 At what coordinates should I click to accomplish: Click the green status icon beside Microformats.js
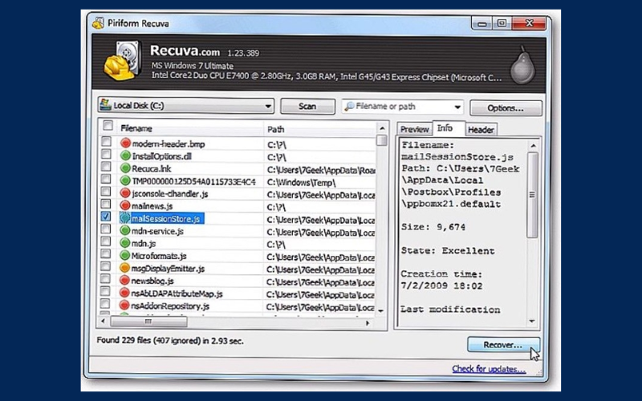(x=125, y=256)
